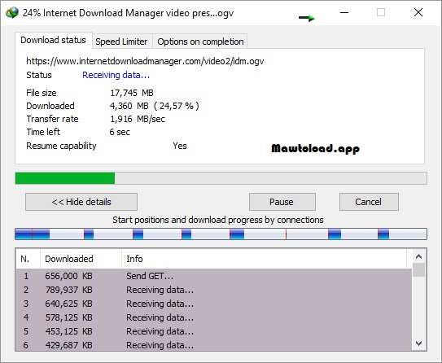Select connection row 2 with 789,937 KB

point(214,290)
